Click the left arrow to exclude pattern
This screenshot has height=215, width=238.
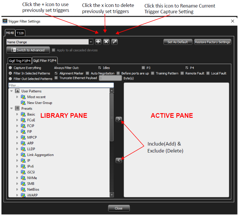119,160
